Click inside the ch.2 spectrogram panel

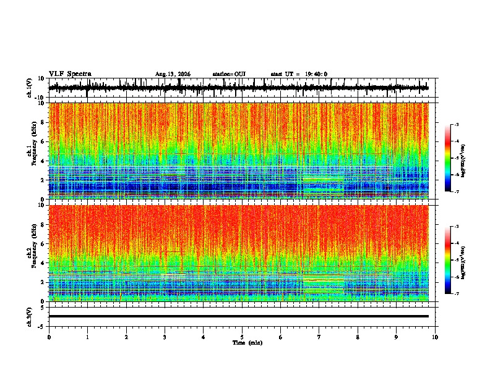[x=239, y=253]
